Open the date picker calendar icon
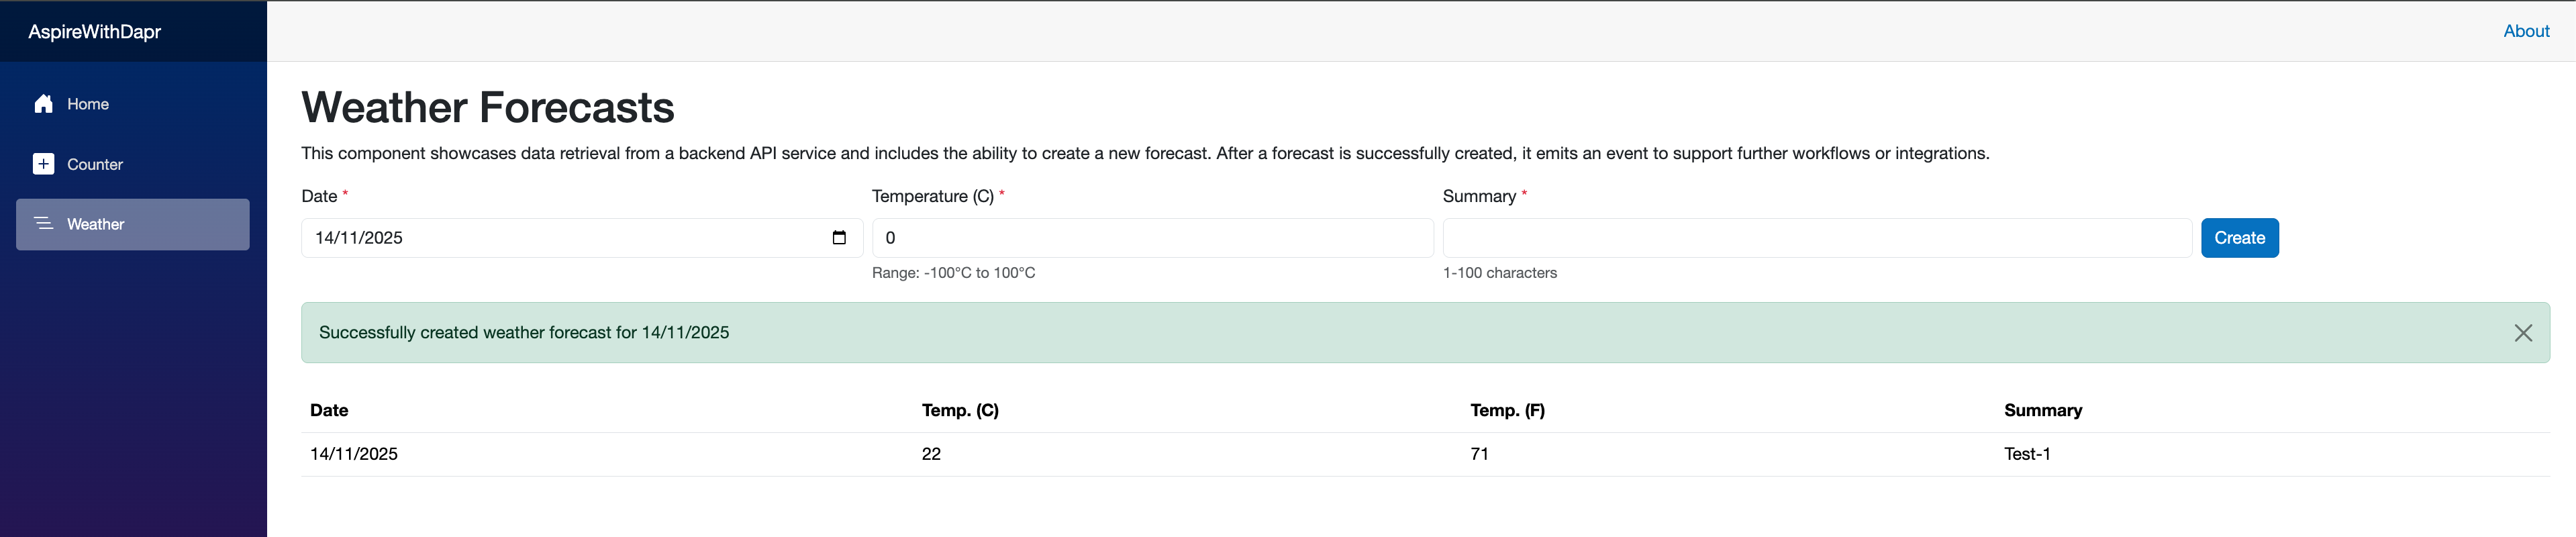2576x537 pixels. [839, 238]
